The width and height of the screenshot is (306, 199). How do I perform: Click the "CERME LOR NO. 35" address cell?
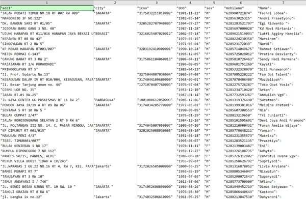tap(46, 90)
